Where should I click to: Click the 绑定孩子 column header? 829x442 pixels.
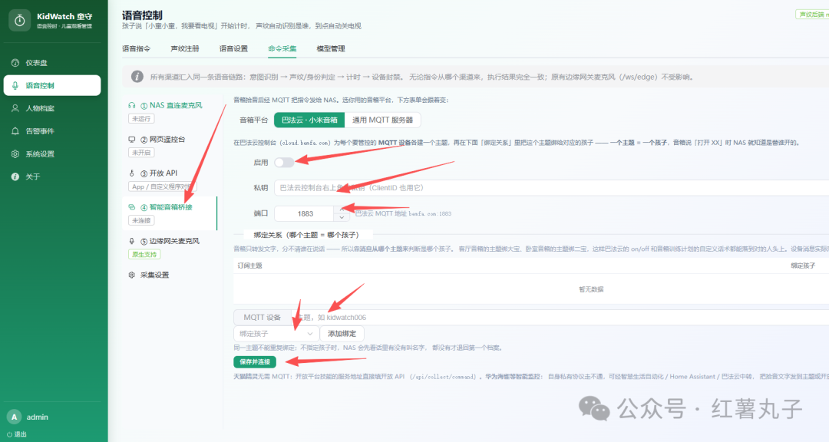coord(803,266)
